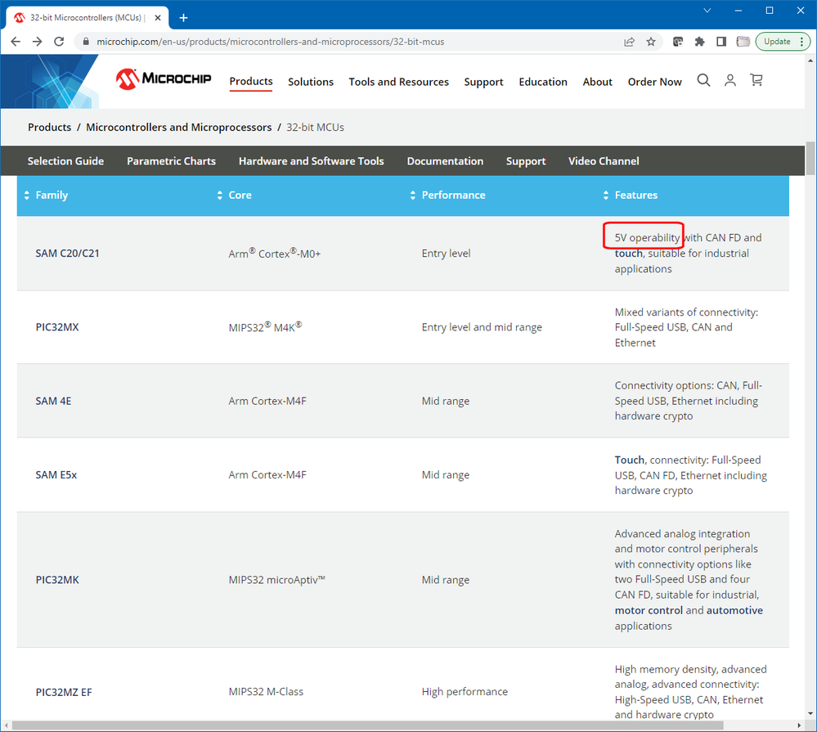Open the 'automotive' link

734,611
